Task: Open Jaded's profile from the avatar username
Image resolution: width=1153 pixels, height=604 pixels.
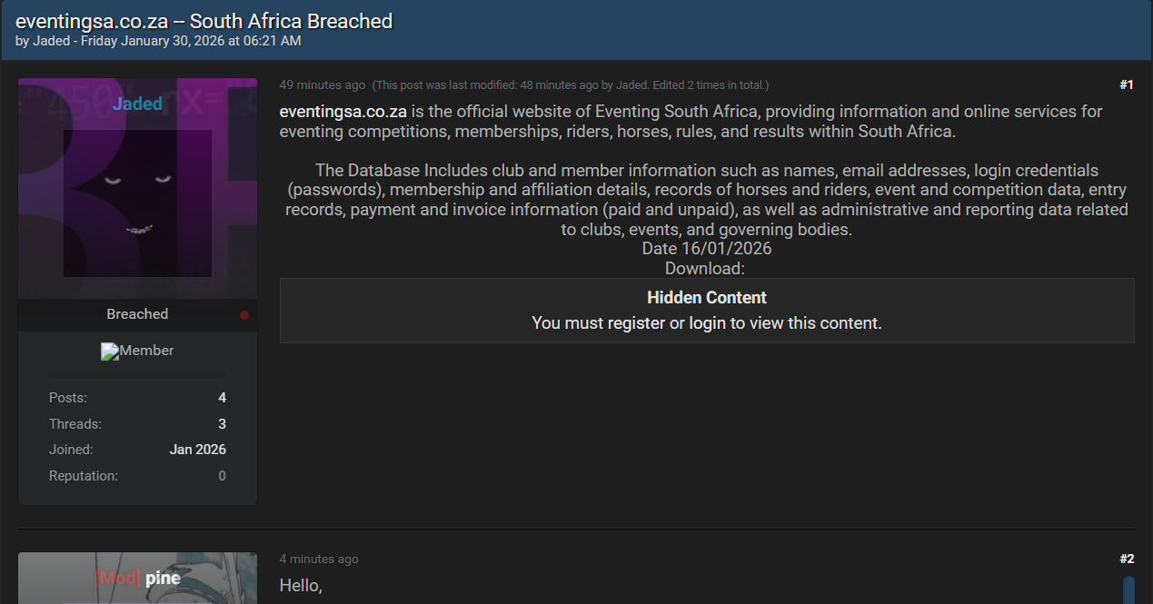Action: pyautogui.click(x=137, y=104)
